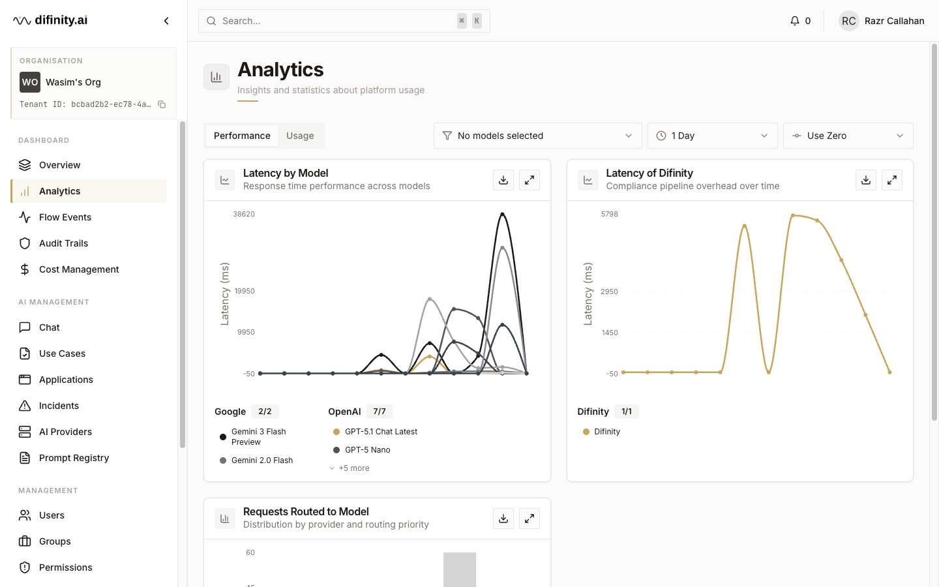Download Requests Routed to Model chart

tap(503, 519)
